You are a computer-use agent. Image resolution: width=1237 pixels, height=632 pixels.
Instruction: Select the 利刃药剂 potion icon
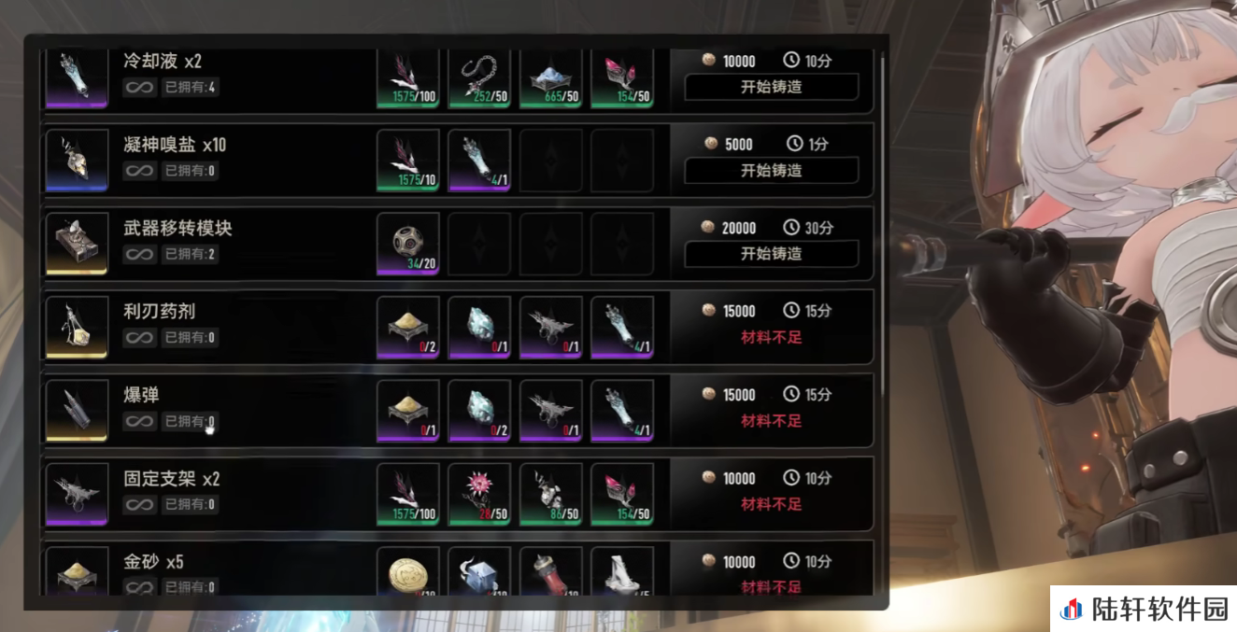pyautogui.click(x=78, y=328)
